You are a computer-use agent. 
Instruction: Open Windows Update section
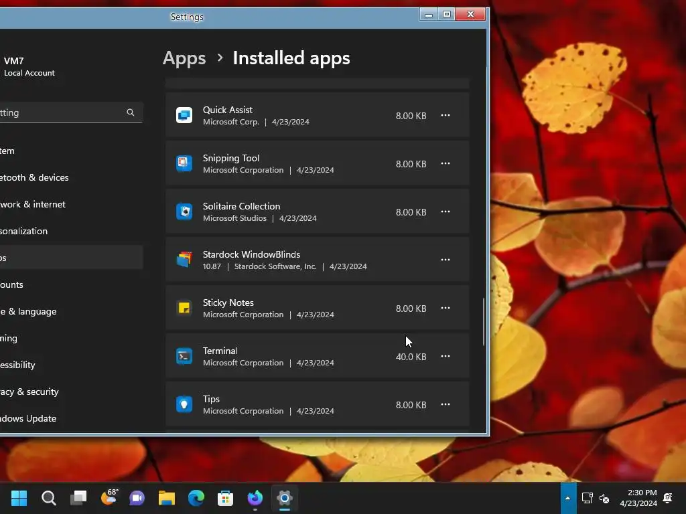click(71, 418)
